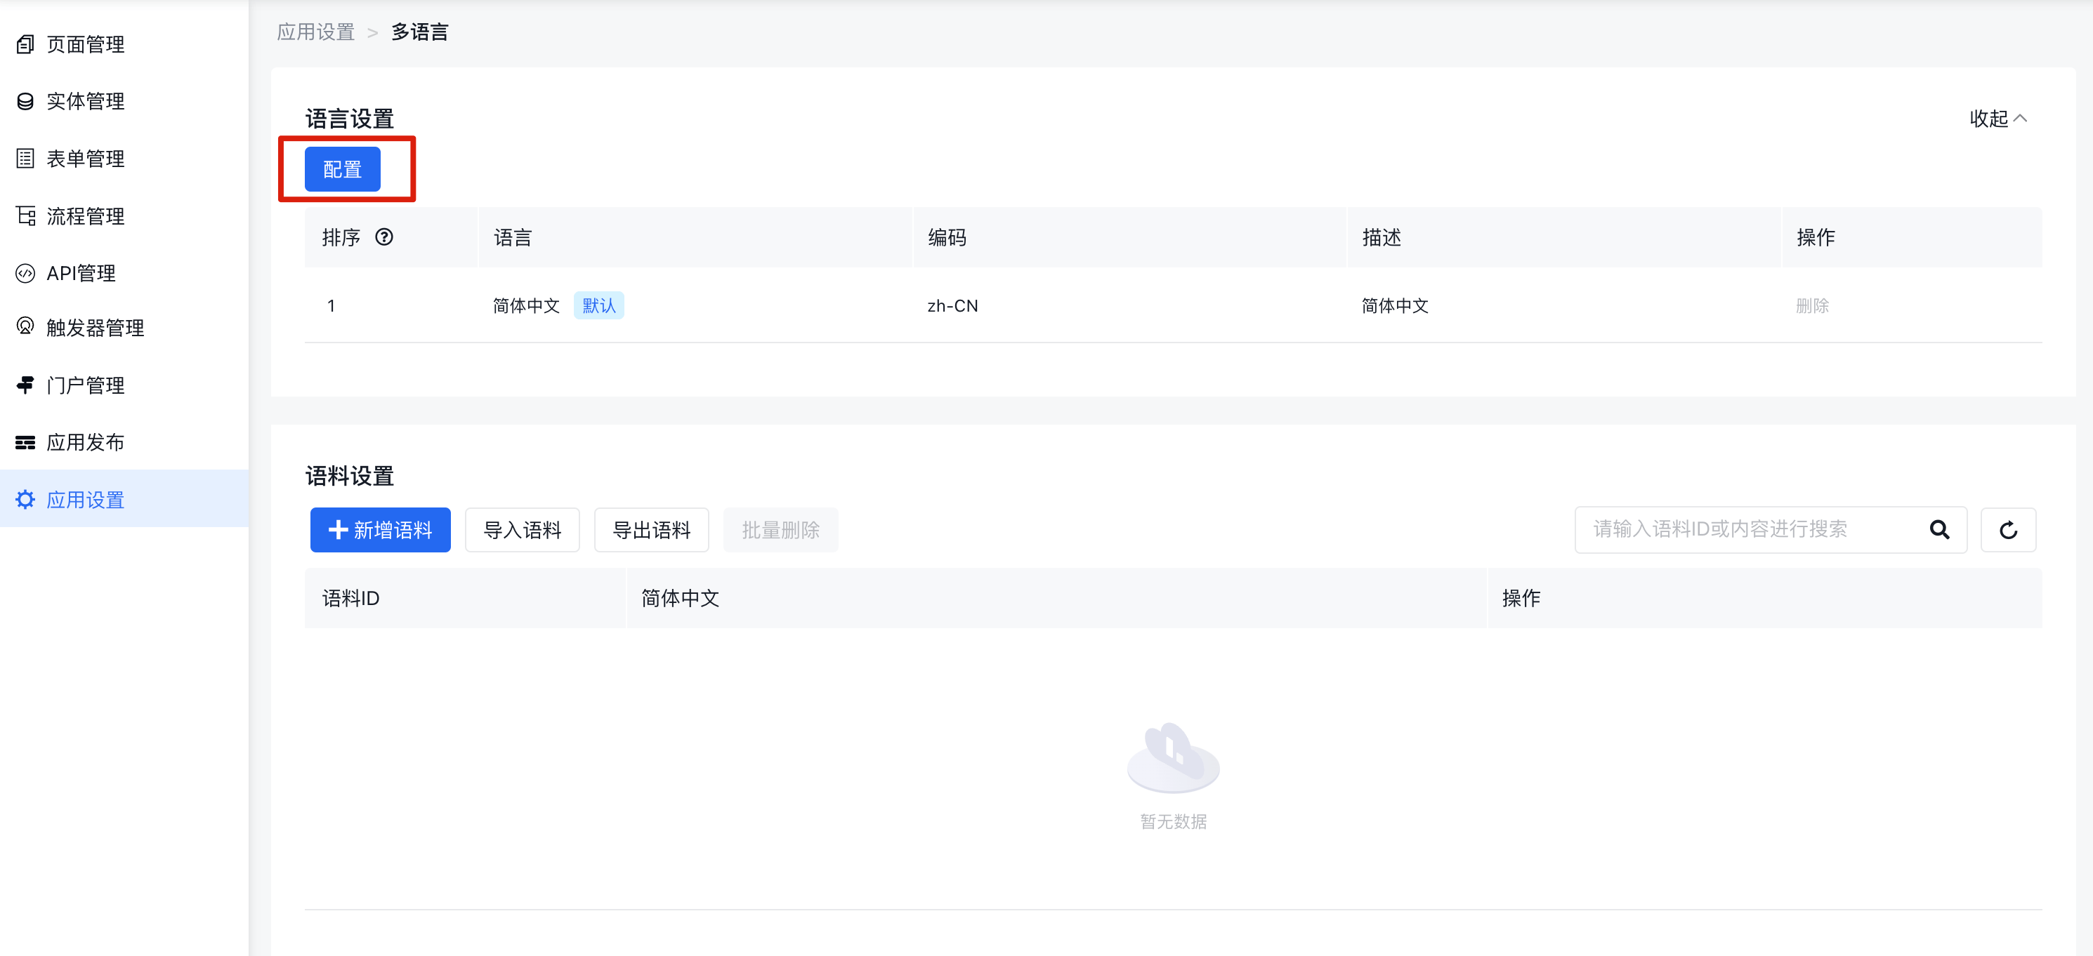Open 页面管理 via its sidebar icon
This screenshot has width=2093, height=956.
coord(25,45)
